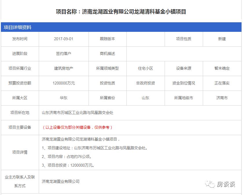Select the 商机描述 label cell
Screen dimensions: 243x195
tap(107, 54)
